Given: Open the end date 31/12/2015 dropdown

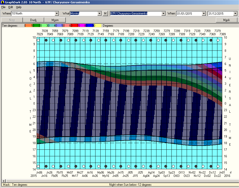Looking at the screenshot, I should [x=235, y=13].
